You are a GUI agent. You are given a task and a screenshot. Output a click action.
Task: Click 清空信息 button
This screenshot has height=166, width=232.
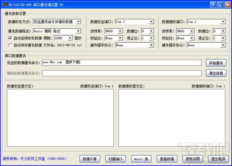coord(216,73)
